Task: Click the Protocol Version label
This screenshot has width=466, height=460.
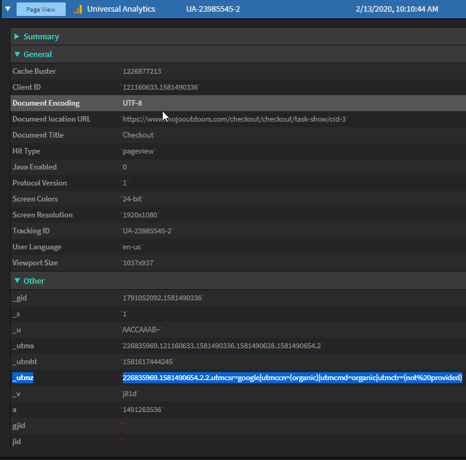Action: 39,183
